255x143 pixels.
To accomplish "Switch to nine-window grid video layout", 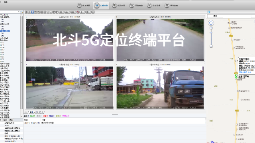I will click(x=41, y=12).
